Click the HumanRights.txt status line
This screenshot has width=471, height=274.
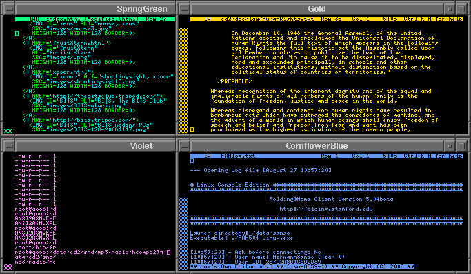tap(326, 19)
